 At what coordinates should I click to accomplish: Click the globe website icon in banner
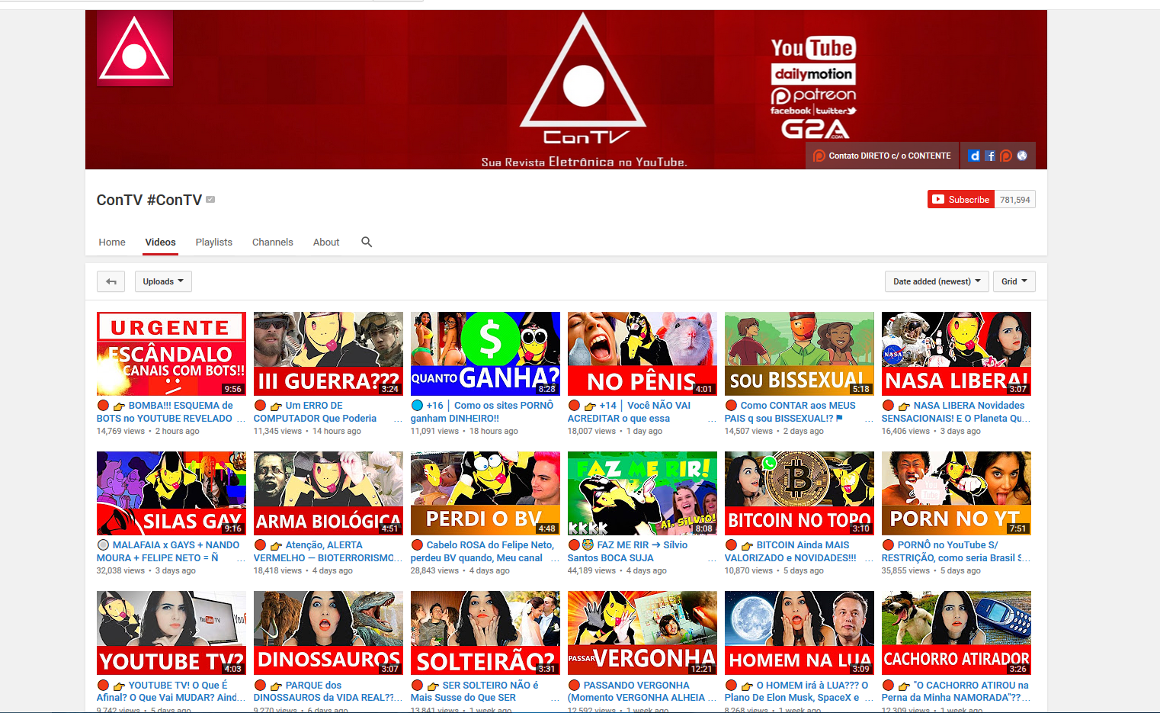1022,156
